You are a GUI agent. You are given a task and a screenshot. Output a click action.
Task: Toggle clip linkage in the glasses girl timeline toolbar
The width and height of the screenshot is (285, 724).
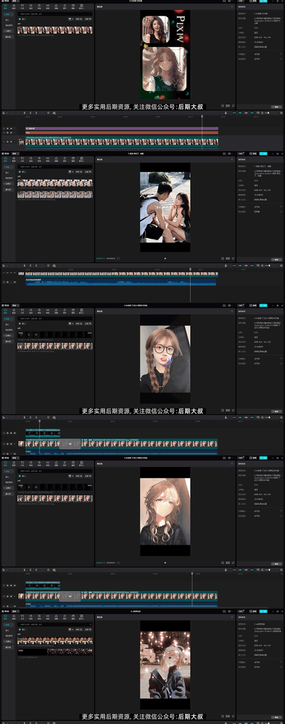point(246,417)
